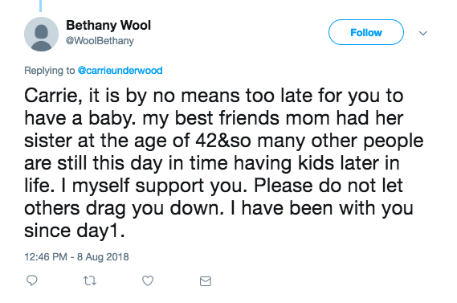Image resolution: width=457 pixels, height=303 pixels.
Task: Click tweet line 'are still this day in time'
Action: pos(212,163)
